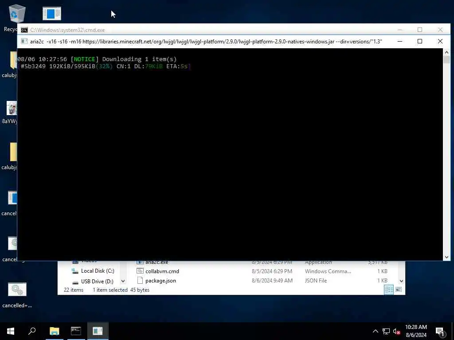Click the USB Drive icon in navigation
This screenshot has height=340, width=454.
point(75,282)
